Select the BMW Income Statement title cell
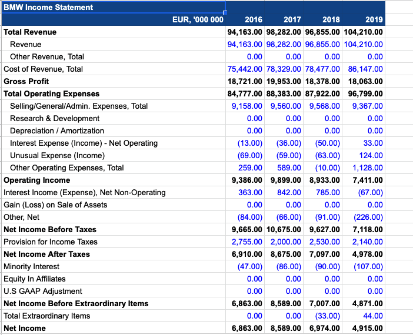 pos(114,7)
